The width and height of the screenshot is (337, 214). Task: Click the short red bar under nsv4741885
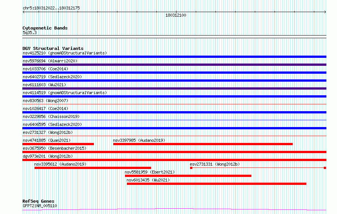(58, 144)
